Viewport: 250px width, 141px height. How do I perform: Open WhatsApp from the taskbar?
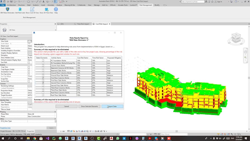pyautogui.click(x=118, y=138)
